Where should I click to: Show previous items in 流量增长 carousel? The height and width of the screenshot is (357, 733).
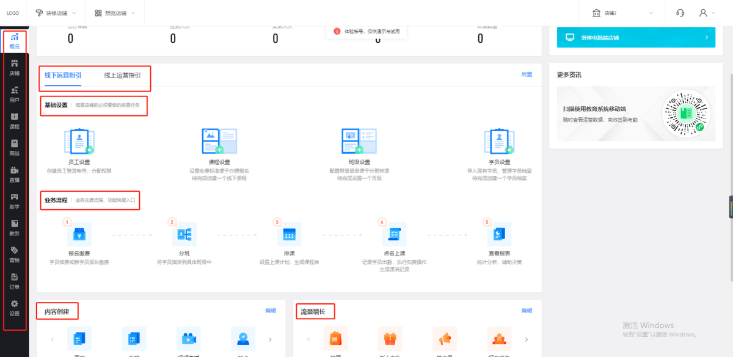pyautogui.click(x=308, y=339)
